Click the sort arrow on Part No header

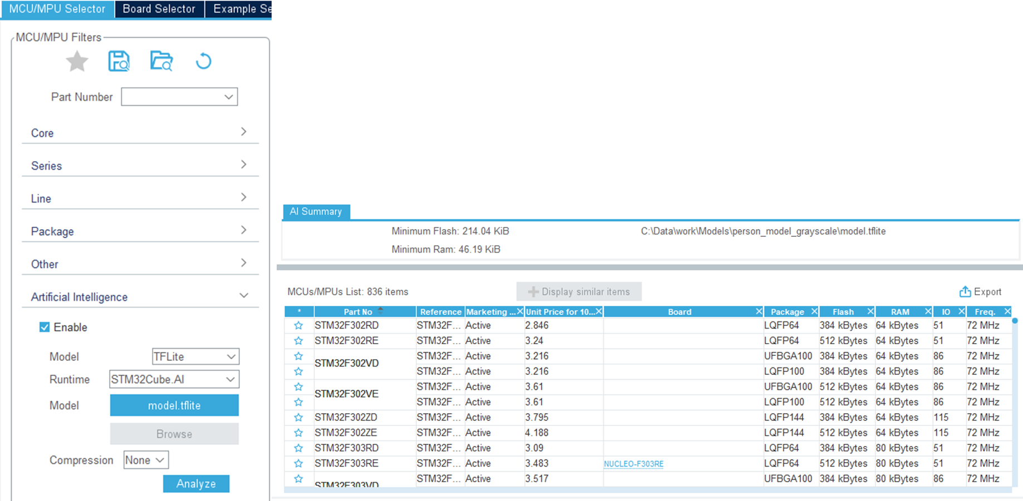pos(381,310)
